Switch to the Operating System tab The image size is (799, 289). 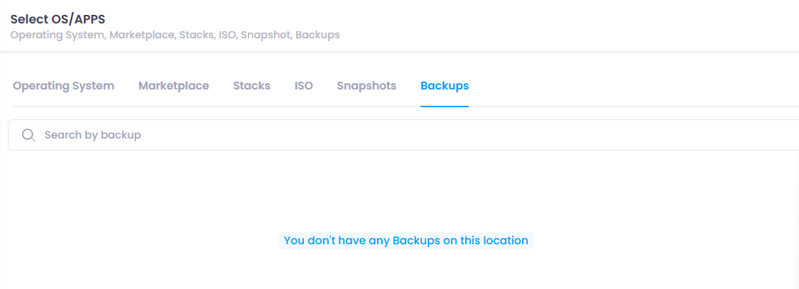[x=64, y=86]
